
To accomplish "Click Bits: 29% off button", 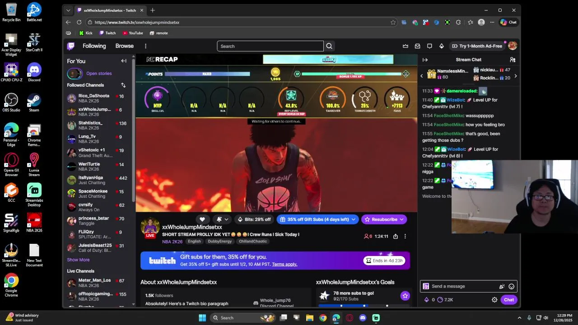I will 254,219.
